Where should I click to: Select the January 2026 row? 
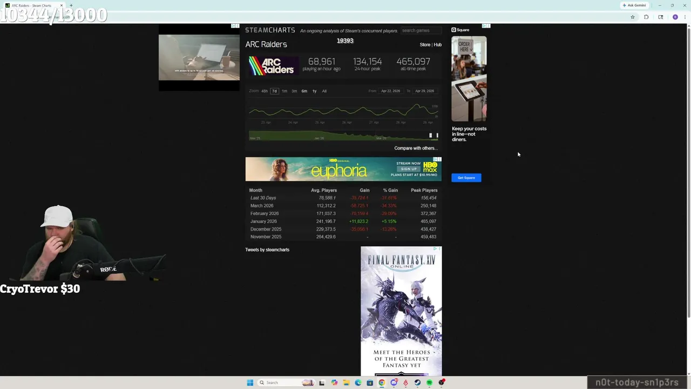click(343, 222)
